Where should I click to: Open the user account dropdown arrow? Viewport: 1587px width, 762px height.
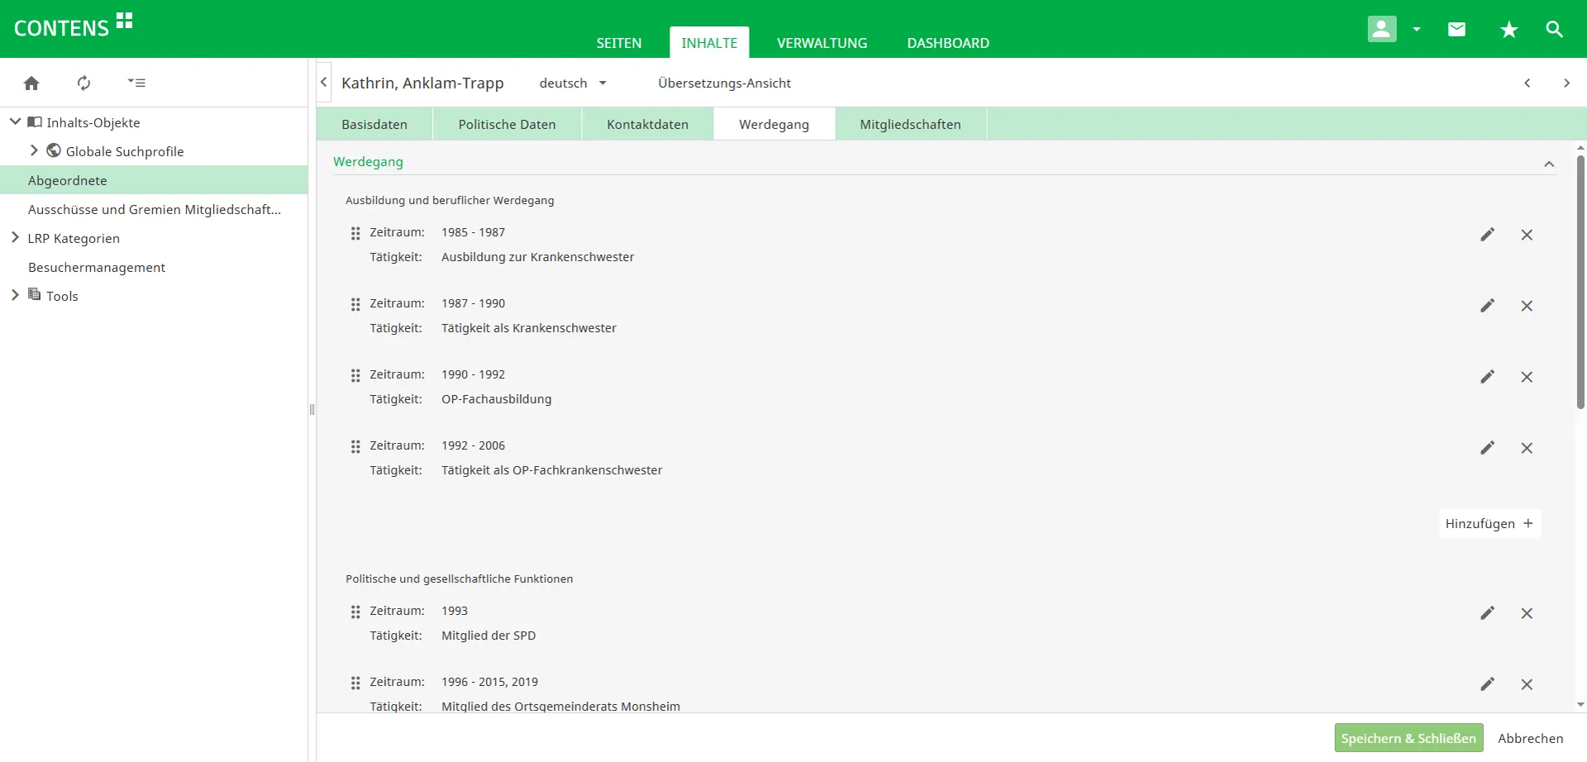click(x=1417, y=30)
